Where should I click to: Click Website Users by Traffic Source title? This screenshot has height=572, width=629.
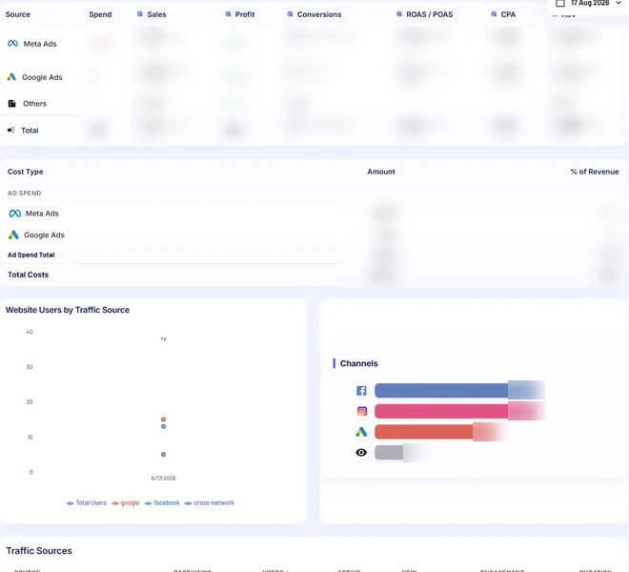tap(68, 310)
